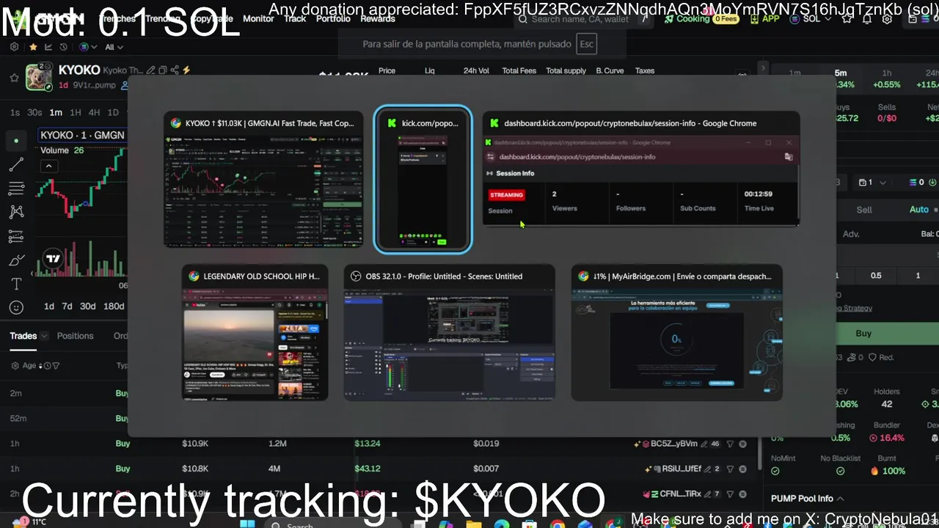Open the emoji icons tool
939x528 pixels.
16,307
